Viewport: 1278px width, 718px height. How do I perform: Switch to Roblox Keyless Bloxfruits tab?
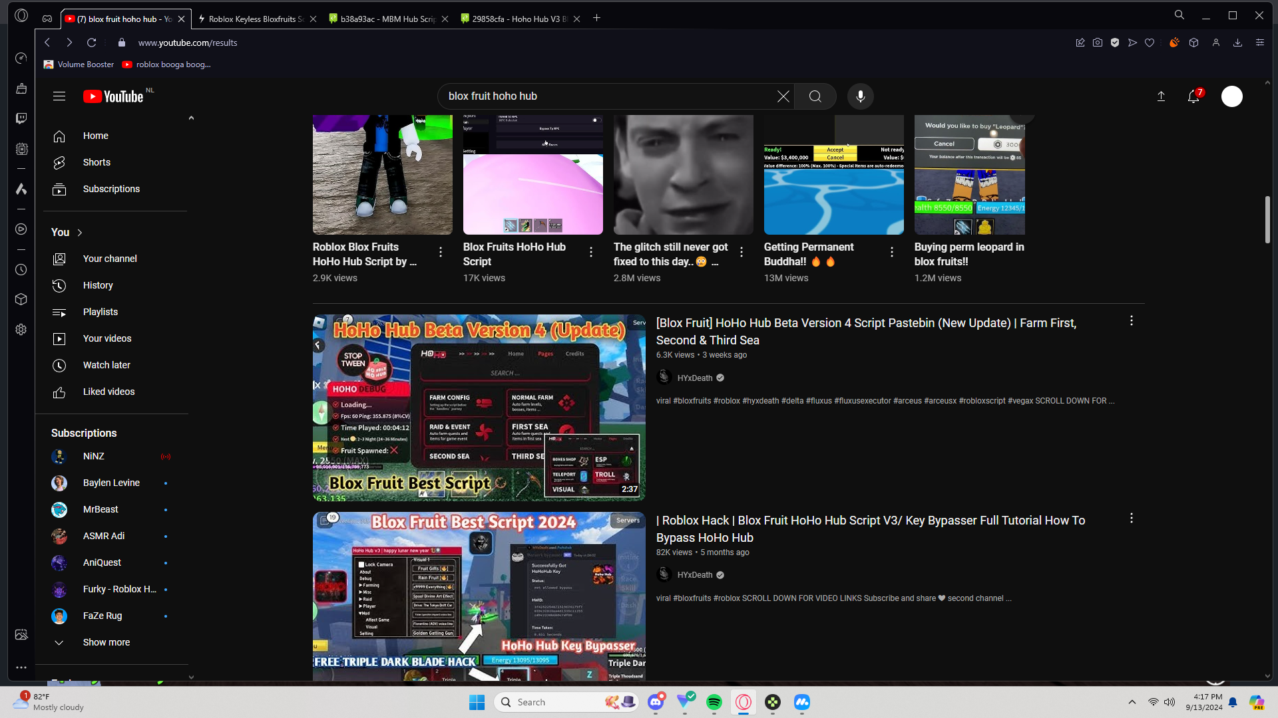[256, 19]
